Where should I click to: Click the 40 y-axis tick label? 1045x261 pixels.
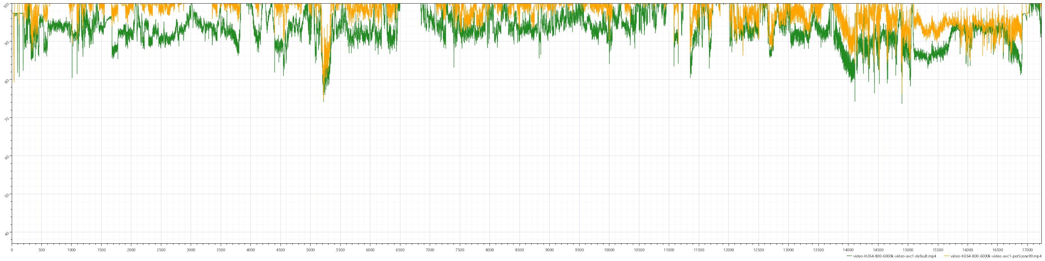(7, 233)
